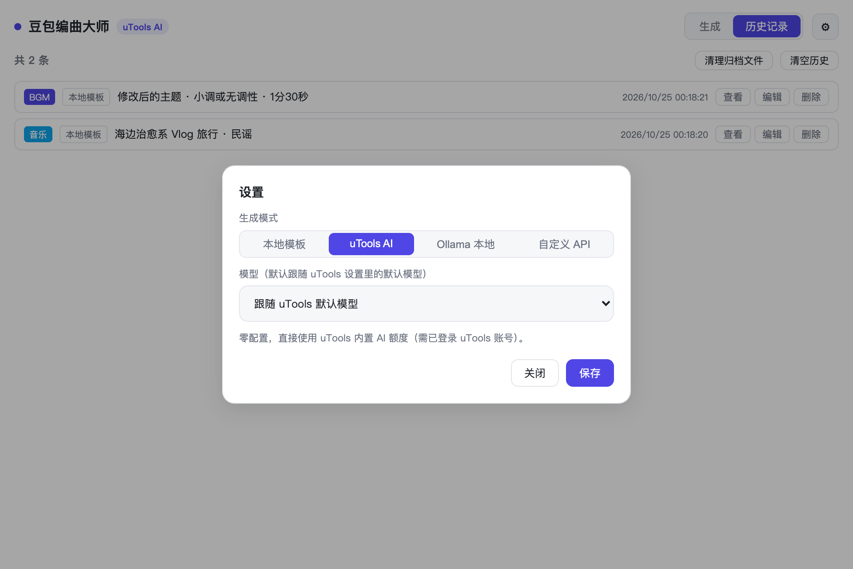This screenshot has height=569, width=853.
Task: Click the 清空历史 button
Action: [x=809, y=60]
